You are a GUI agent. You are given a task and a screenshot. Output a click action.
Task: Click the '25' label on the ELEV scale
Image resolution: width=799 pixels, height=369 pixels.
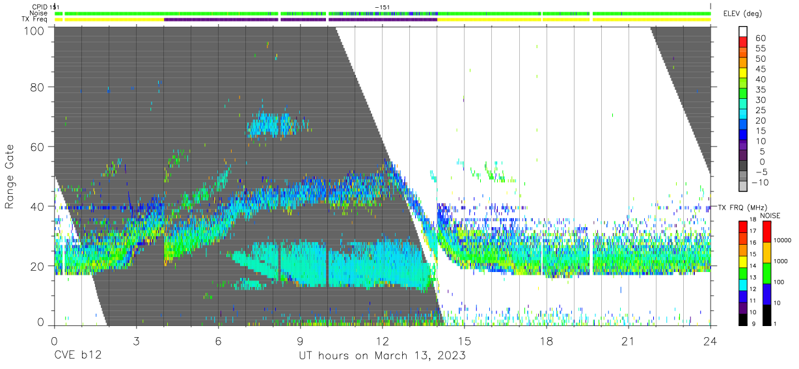(761, 111)
